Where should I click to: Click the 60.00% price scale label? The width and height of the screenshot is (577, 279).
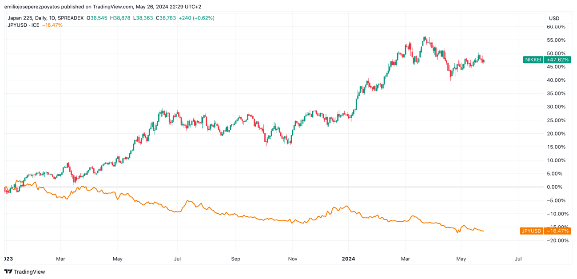pyautogui.click(x=556, y=27)
